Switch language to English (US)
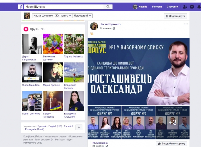 click(x=55, y=126)
